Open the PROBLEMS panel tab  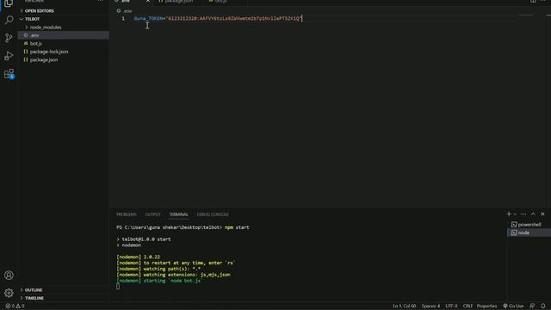[127, 214]
